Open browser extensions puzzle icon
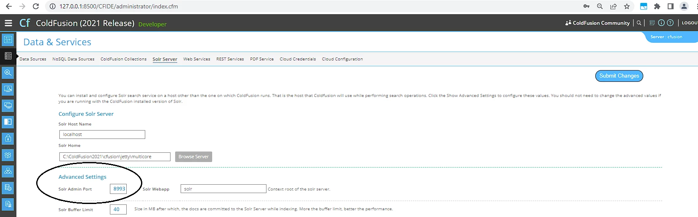 [x=657, y=6]
